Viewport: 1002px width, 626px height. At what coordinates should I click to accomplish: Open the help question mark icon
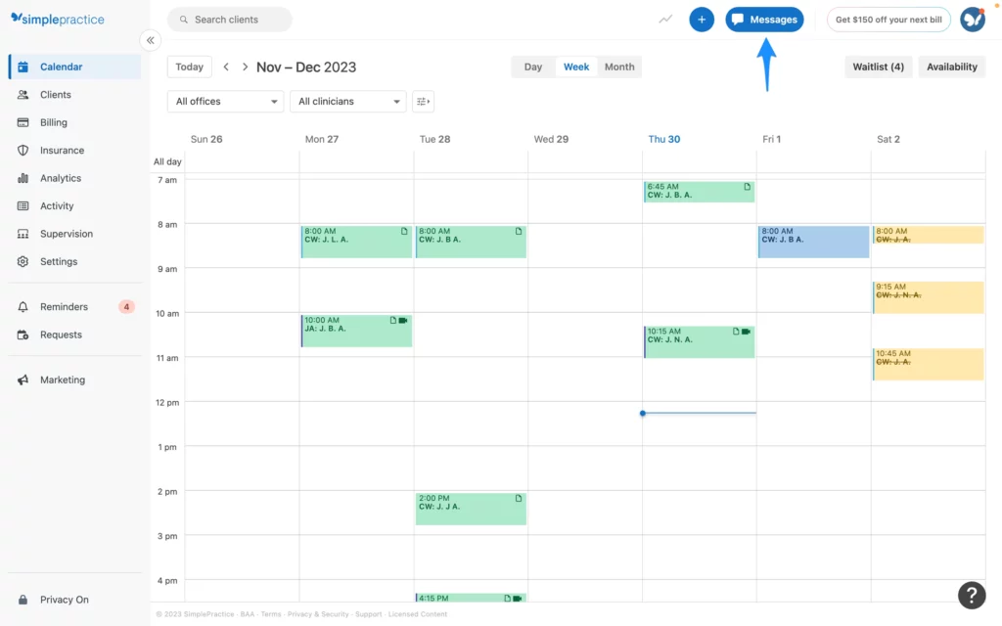point(971,595)
